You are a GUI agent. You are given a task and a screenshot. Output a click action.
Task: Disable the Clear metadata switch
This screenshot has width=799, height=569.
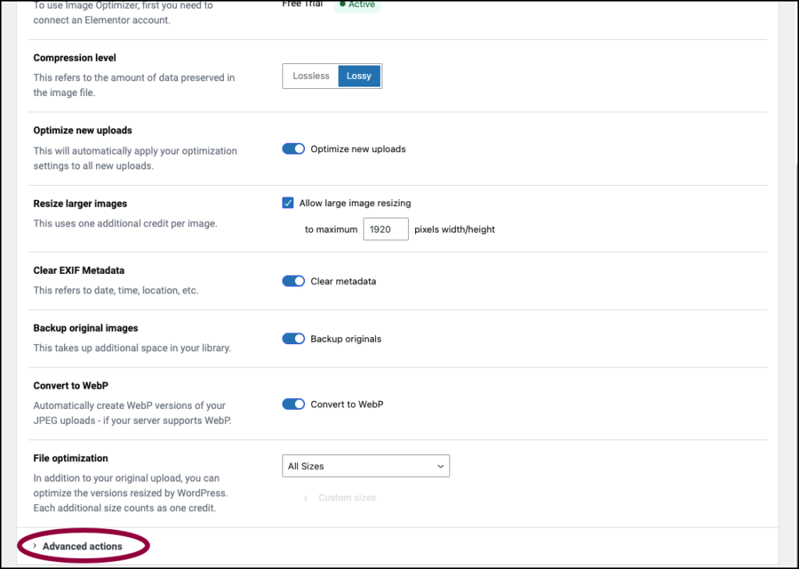(293, 281)
